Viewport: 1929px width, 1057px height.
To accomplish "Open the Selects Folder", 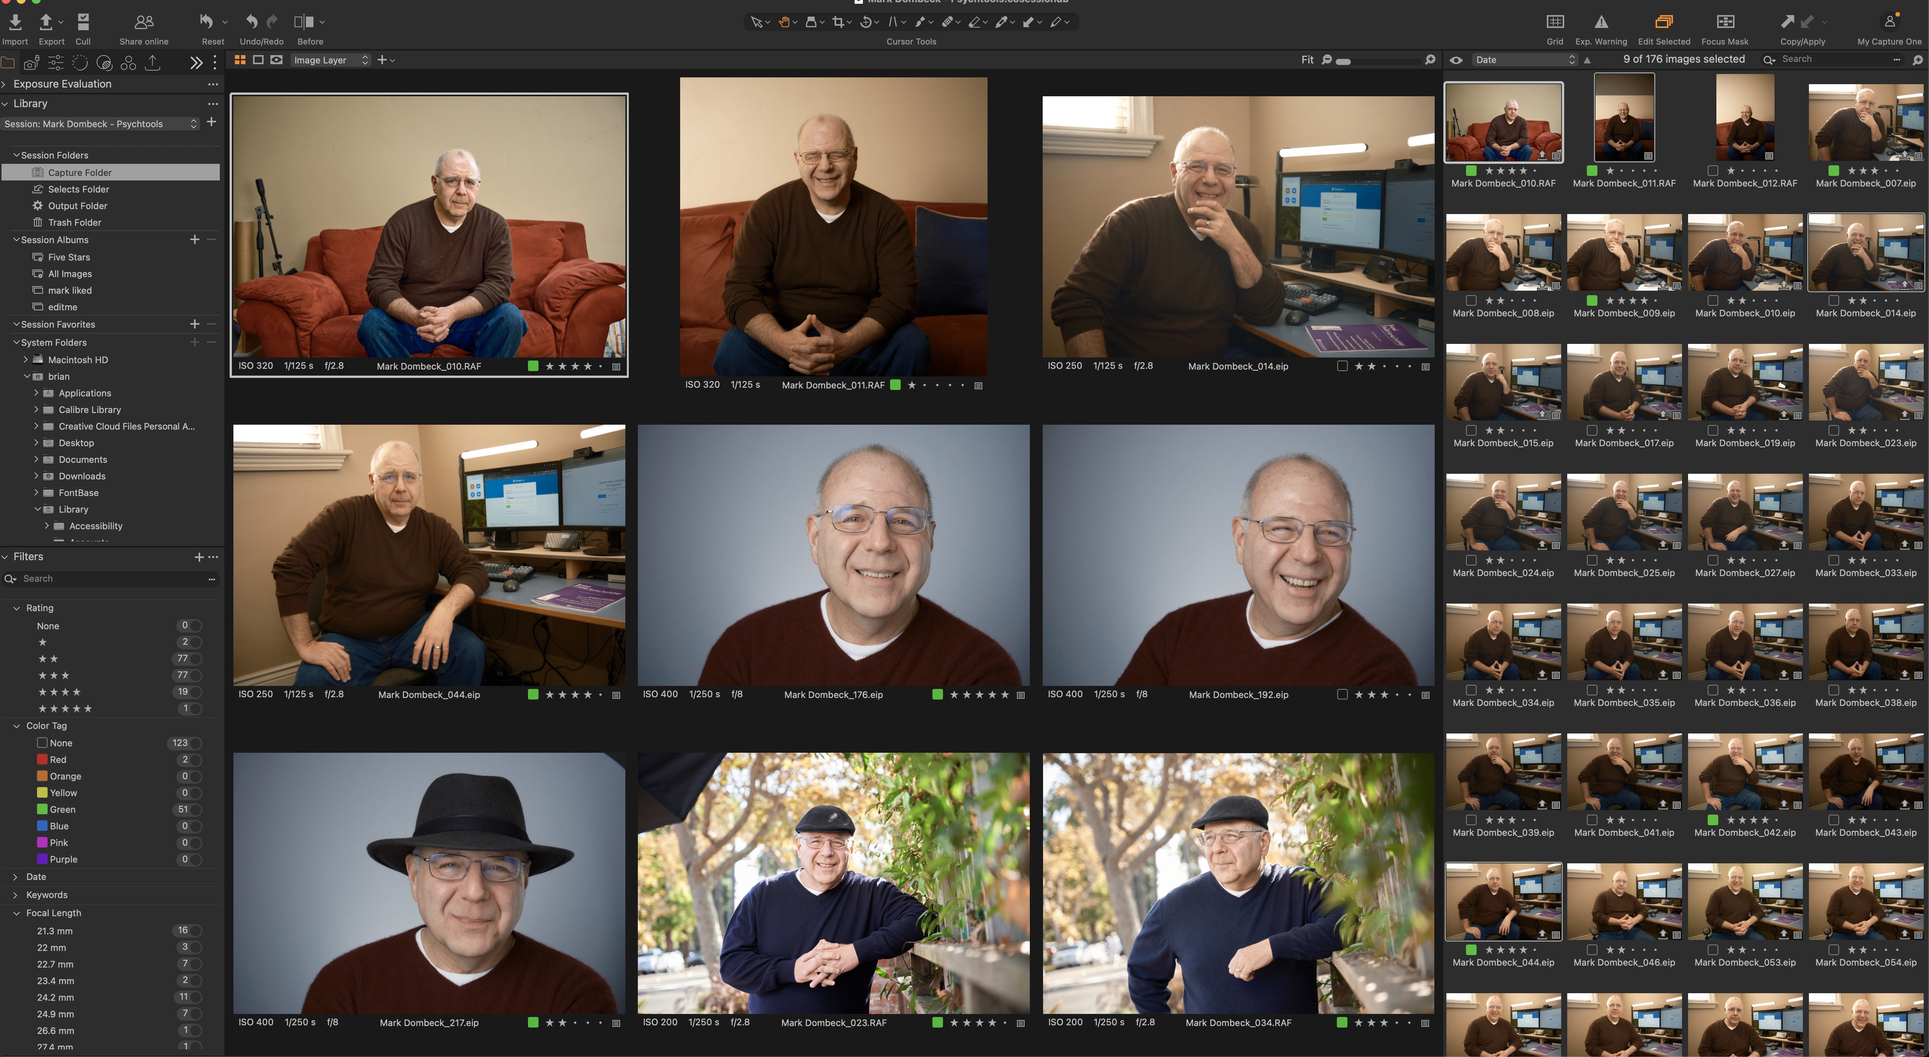I will coord(78,190).
